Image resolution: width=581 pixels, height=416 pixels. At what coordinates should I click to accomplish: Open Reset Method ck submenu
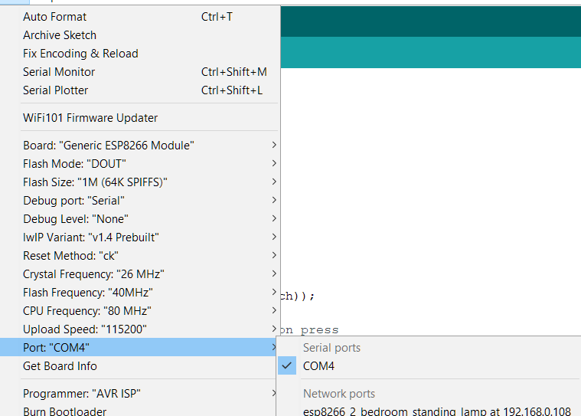[x=70, y=255]
